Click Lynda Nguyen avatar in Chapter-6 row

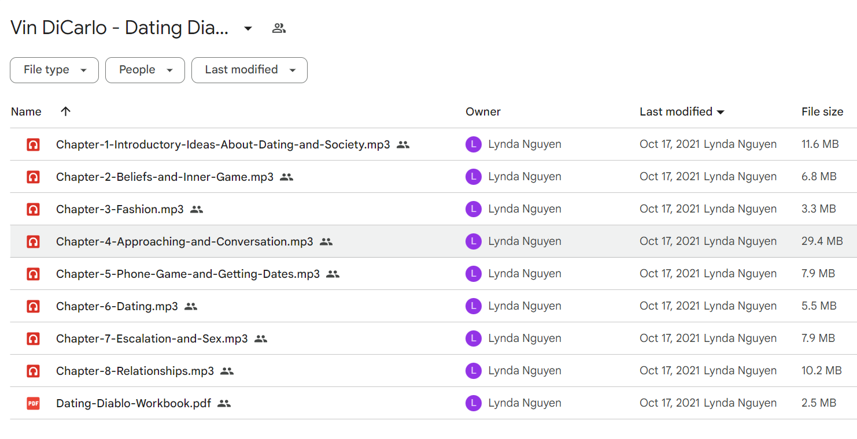click(474, 307)
